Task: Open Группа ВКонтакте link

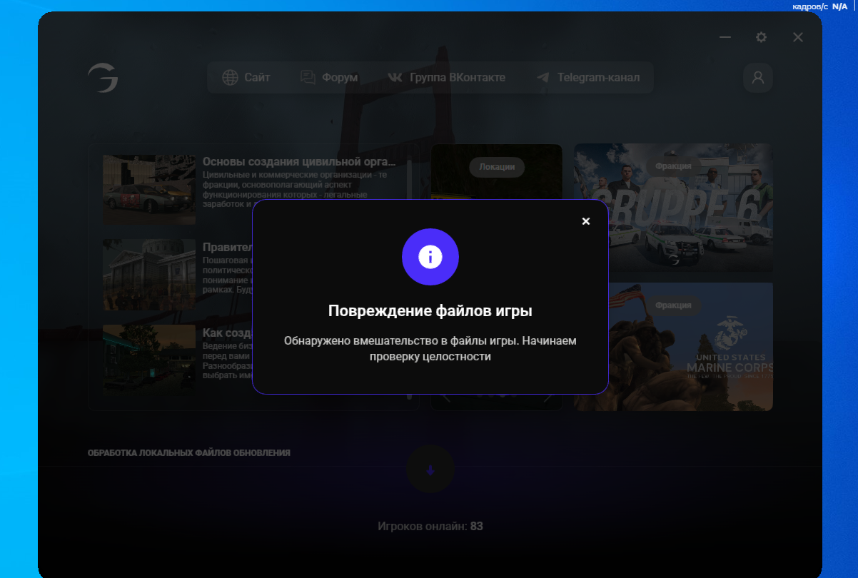Action: point(457,78)
